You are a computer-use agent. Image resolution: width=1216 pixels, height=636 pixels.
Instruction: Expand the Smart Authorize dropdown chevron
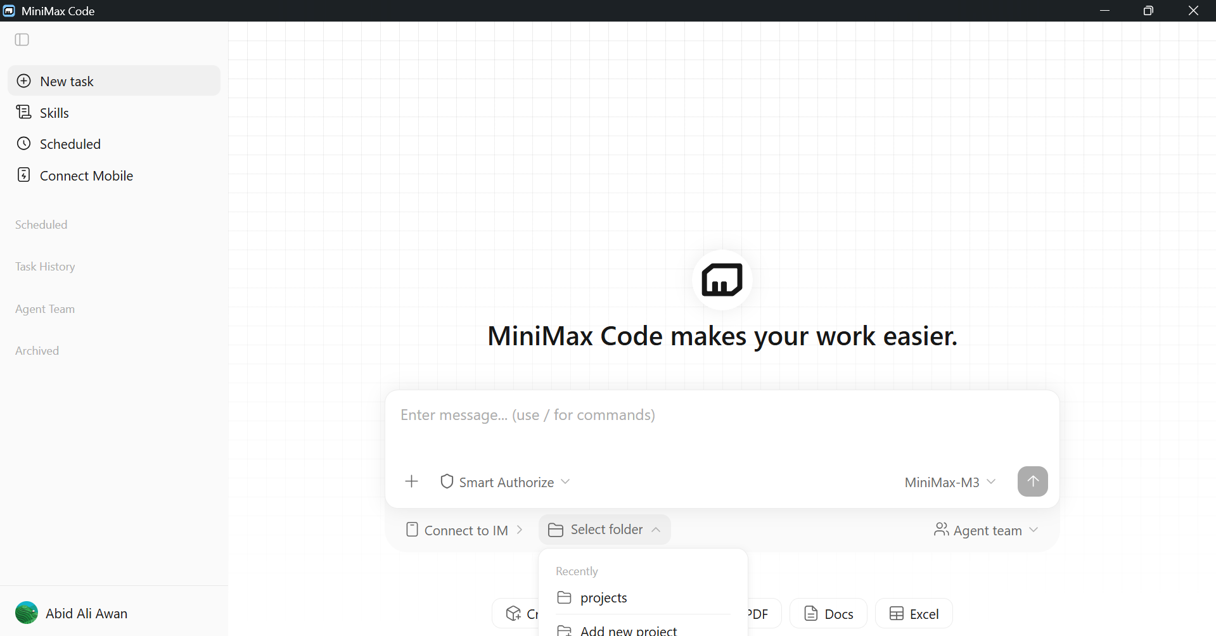coord(565,481)
